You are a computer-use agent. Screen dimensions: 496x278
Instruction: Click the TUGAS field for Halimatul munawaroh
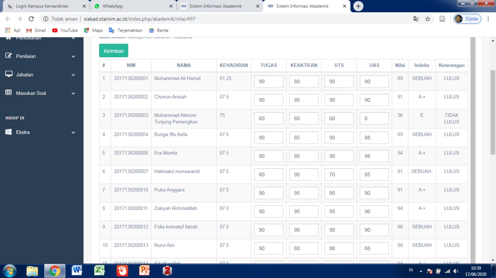pos(269,174)
